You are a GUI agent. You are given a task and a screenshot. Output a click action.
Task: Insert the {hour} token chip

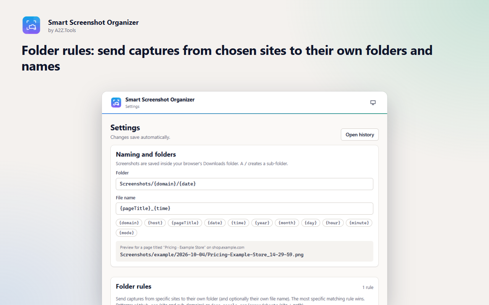tap(333, 223)
